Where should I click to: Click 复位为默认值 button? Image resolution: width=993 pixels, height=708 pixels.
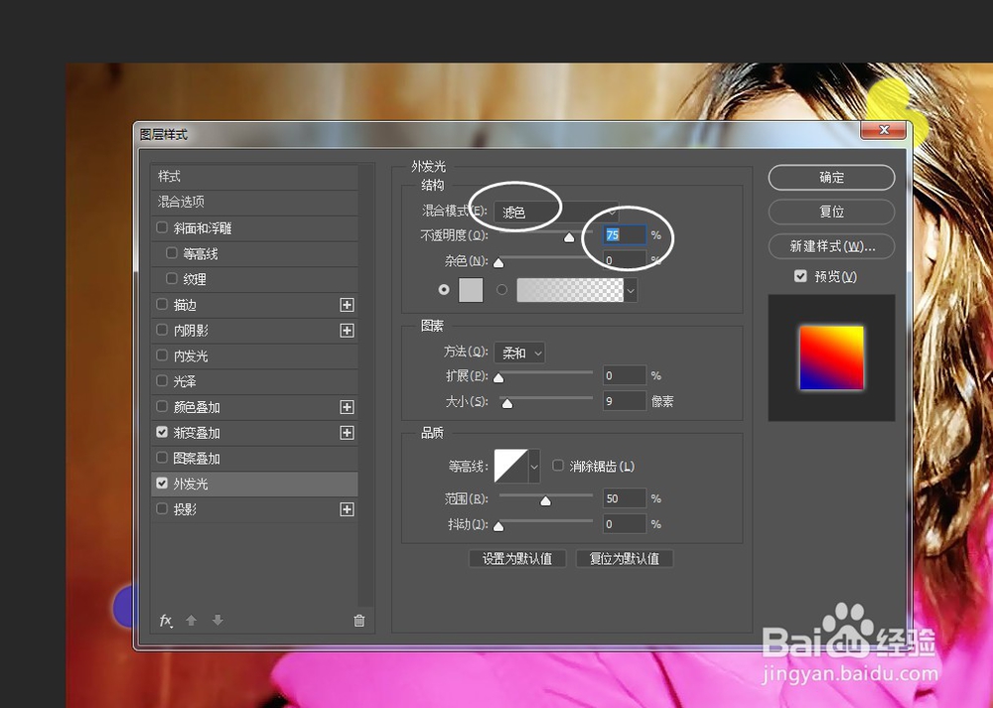tap(625, 558)
